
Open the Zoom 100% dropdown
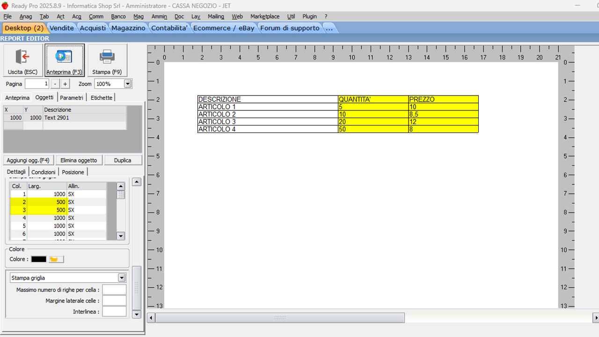[127, 84]
